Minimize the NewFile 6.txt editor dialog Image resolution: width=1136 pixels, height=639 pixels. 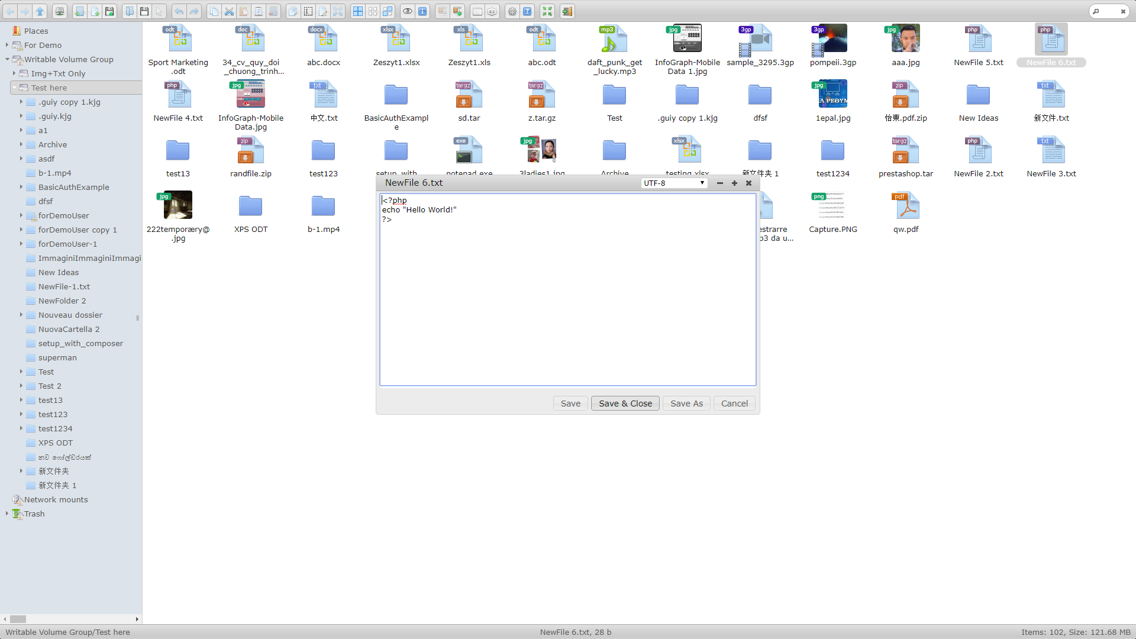tap(720, 183)
